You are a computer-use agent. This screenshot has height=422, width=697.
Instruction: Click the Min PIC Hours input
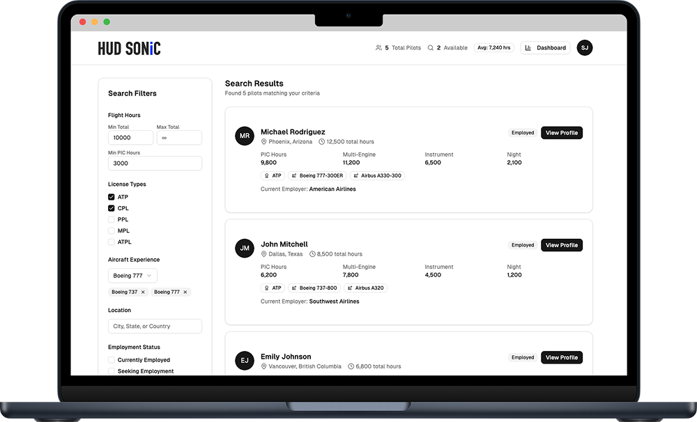click(x=155, y=164)
